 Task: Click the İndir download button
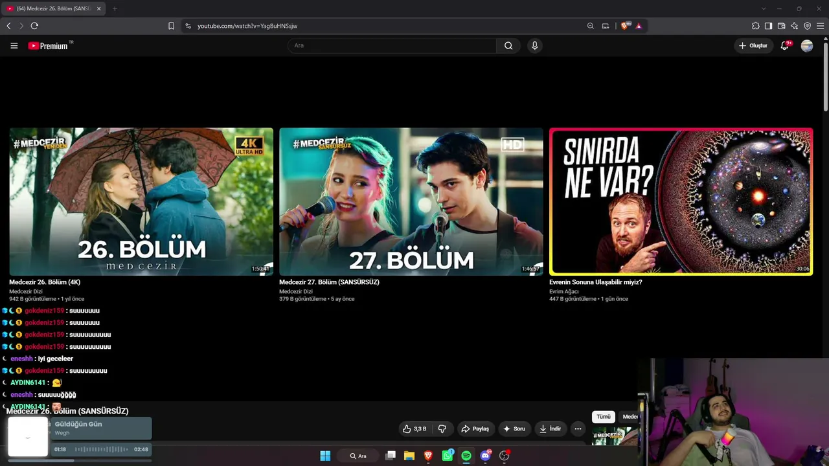pos(551,428)
